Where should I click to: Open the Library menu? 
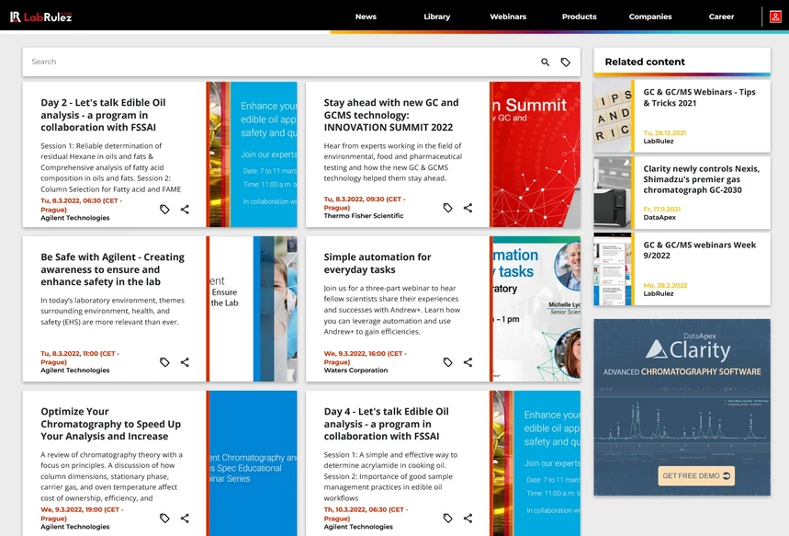pos(437,17)
